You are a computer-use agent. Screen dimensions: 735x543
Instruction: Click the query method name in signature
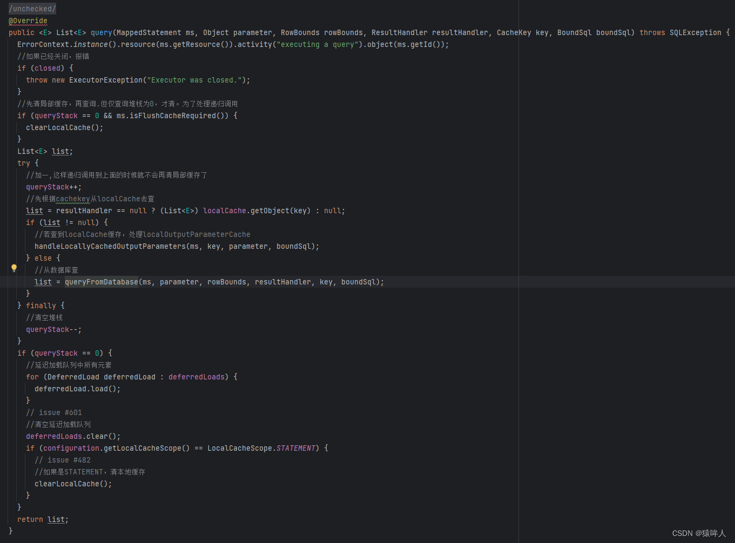point(102,32)
